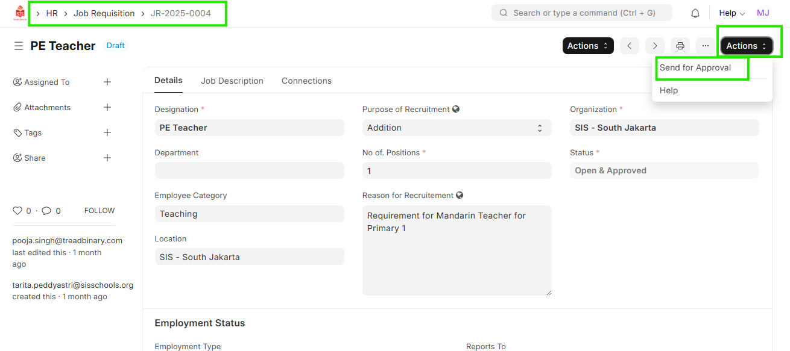790x351 pixels.
Task: Add a tag with the plus icon
Action: pos(107,132)
